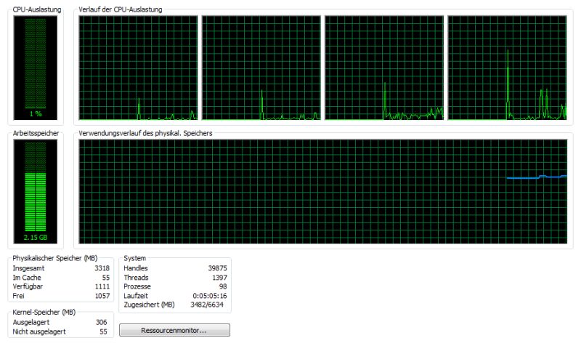Viewport: 581px width, 346px height.
Task: Click the Physikalischer Speicher (MB) heading
Action: tap(55, 258)
